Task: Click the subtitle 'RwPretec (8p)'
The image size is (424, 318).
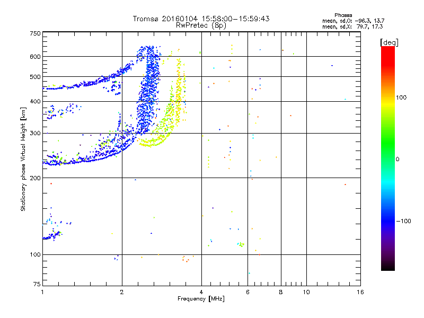Action: (201, 25)
